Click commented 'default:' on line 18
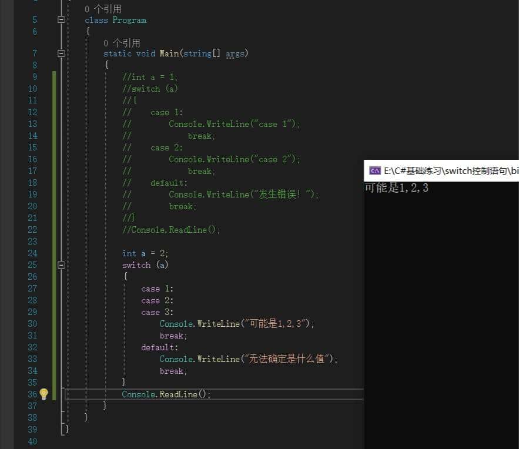This screenshot has width=519, height=449. [169, 183]
